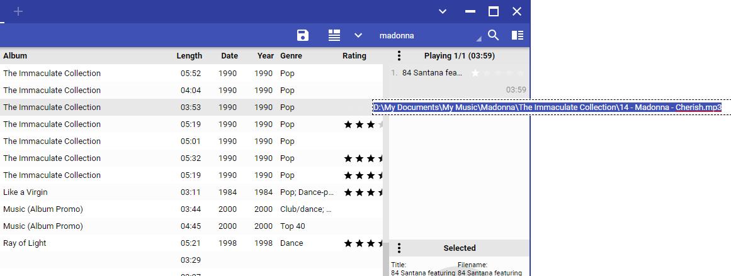Toggle the side panel layout icon

[x=518, y=35]
